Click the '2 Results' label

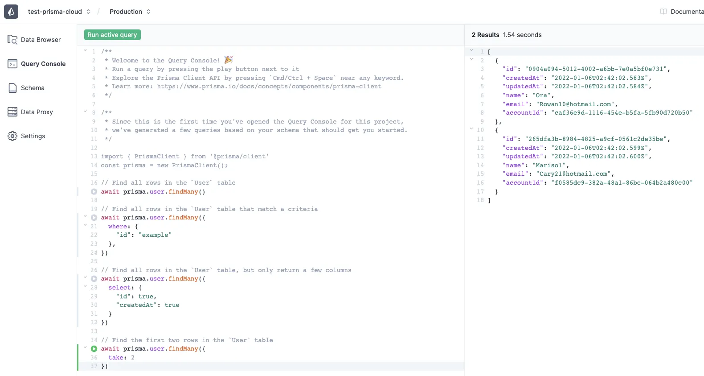point(486,35)
